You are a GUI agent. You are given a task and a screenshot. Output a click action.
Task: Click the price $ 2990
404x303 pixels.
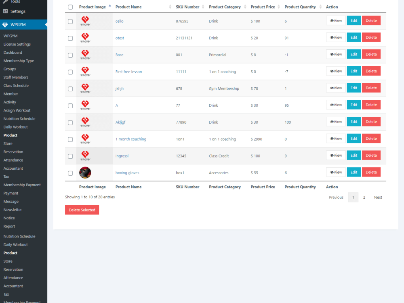(x=257, y=139)
